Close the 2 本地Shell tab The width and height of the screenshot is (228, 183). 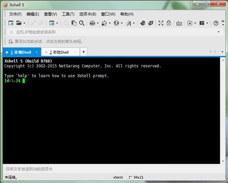(x=75, y=52)
